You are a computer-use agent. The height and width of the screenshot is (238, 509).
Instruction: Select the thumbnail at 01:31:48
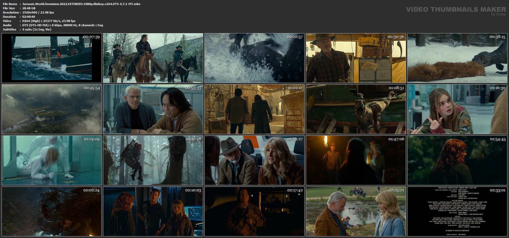click(153, 160)
